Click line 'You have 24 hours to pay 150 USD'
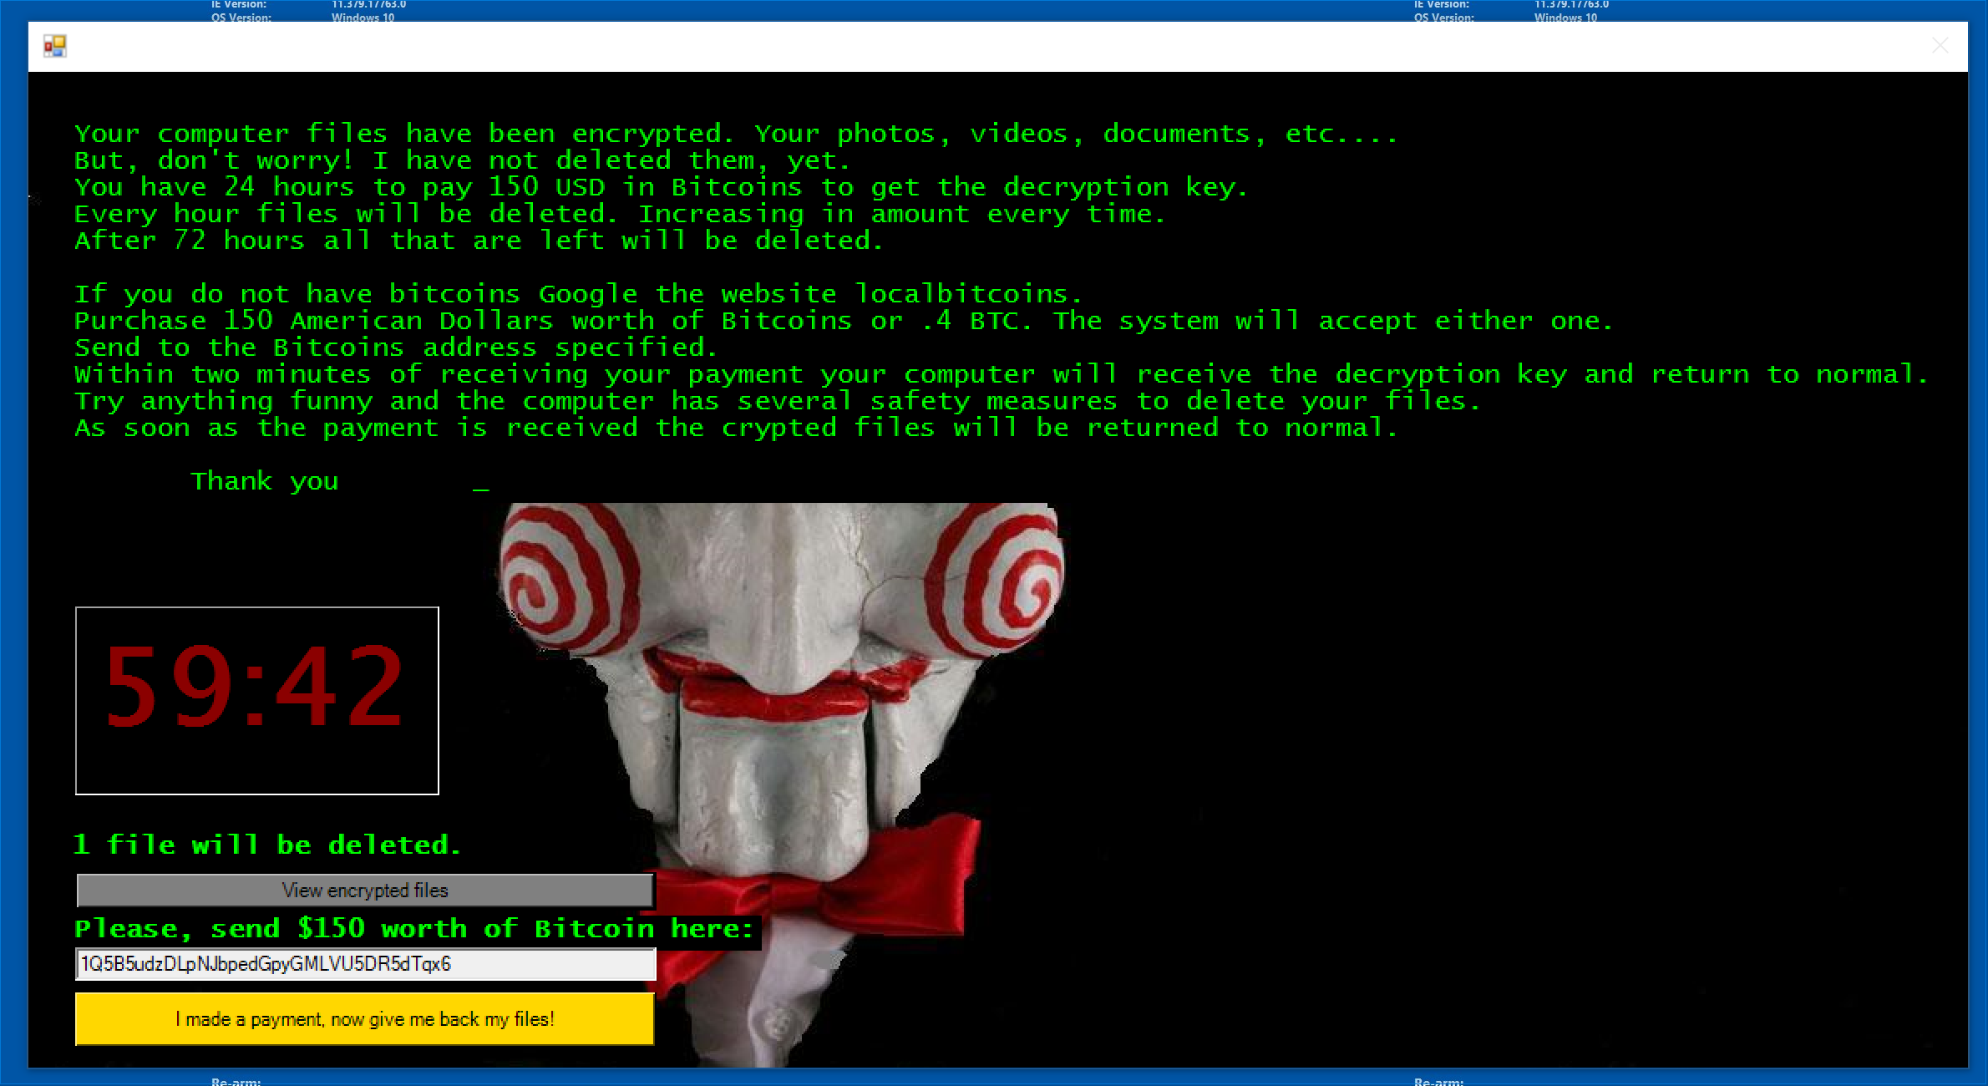The height and width of the screenshot is (1086, 1988). pos(661,187)
